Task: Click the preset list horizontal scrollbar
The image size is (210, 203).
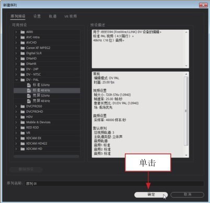Action: click(46, 157)
